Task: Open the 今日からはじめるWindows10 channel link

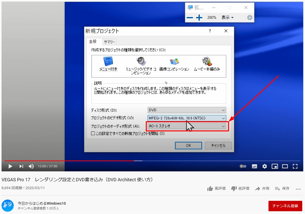Action: [x=42, y=203]
